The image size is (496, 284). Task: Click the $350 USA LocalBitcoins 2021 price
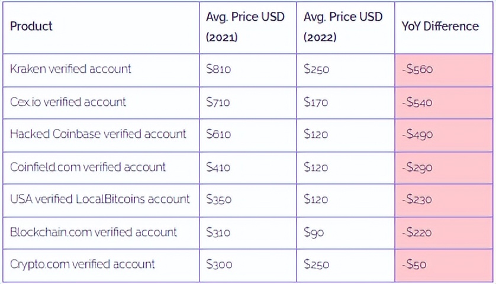(x=218, y=199)
